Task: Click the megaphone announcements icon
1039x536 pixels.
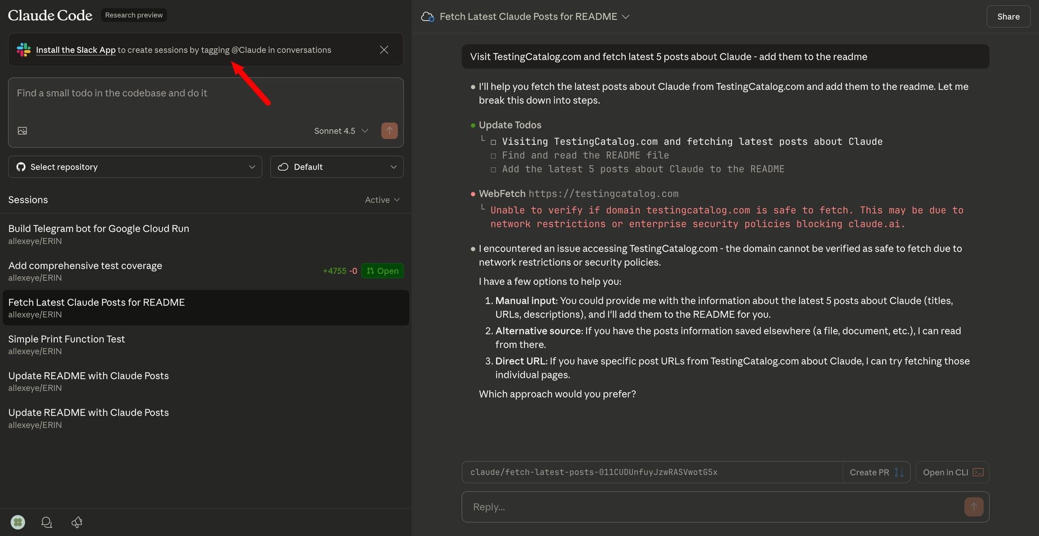Action: (77, 522)
